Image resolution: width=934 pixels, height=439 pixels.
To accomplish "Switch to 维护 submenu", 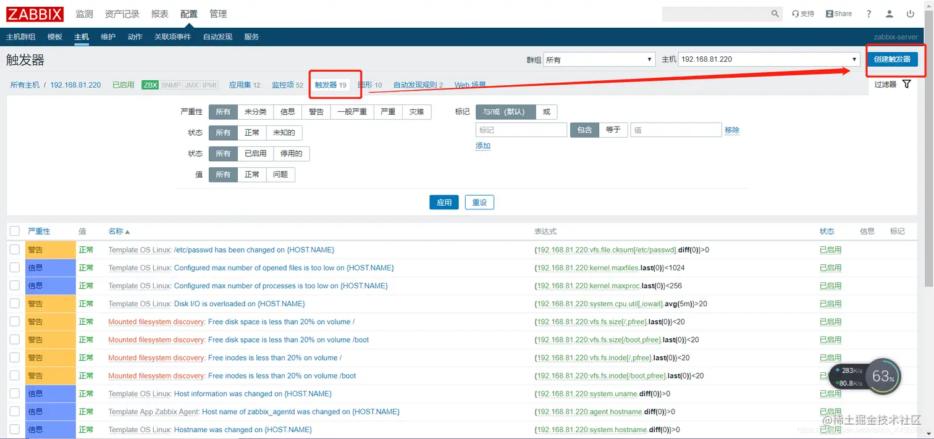I will [x=108, y=37].
